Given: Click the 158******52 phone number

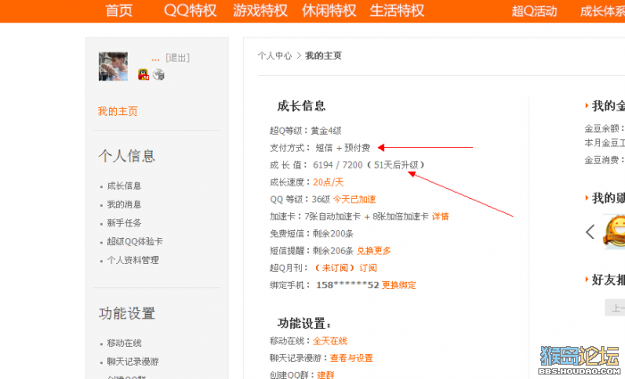Looking at the screenshot, I should [x=347, y=285].
